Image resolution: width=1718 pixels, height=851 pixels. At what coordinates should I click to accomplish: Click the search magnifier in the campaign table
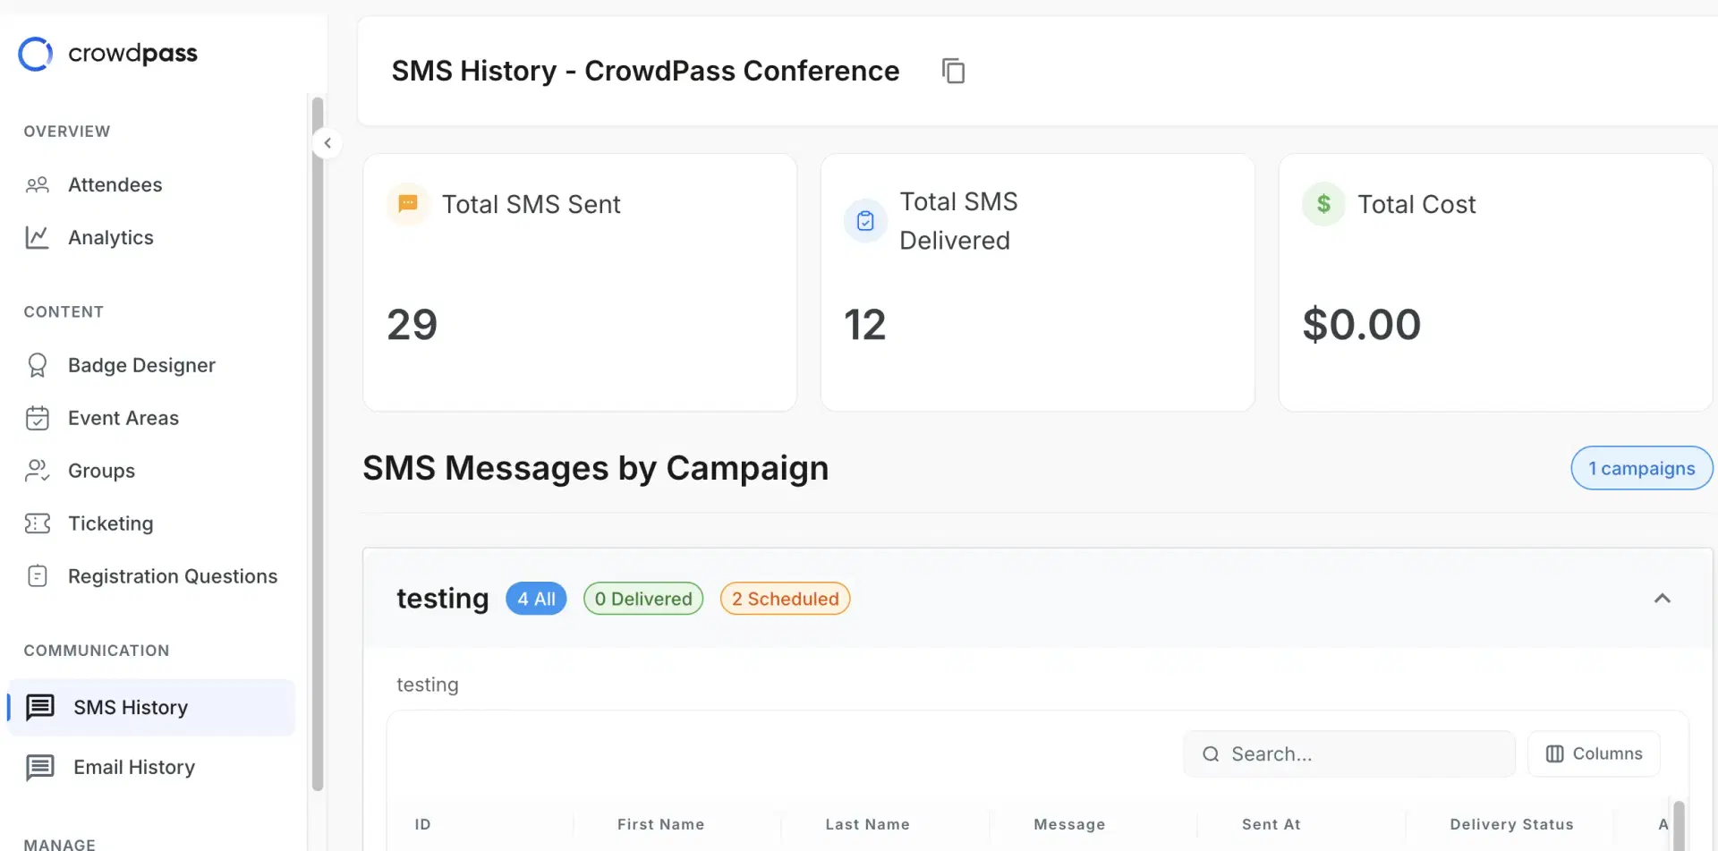1212,753
